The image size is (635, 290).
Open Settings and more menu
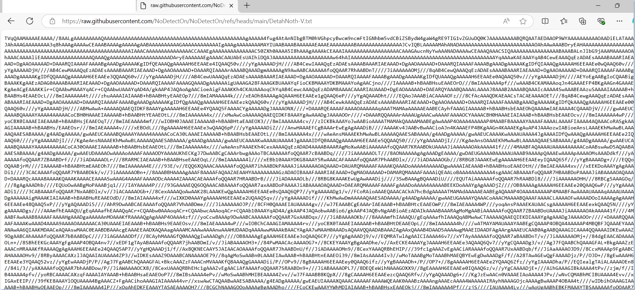[619, 21]
